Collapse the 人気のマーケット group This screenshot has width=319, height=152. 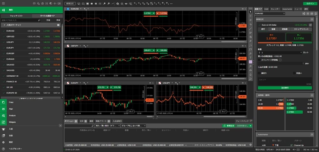(x=4, y=25)
